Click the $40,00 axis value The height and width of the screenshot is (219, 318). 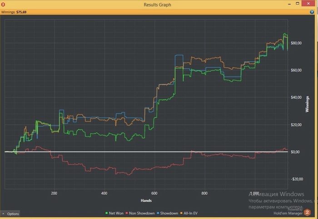296,97
